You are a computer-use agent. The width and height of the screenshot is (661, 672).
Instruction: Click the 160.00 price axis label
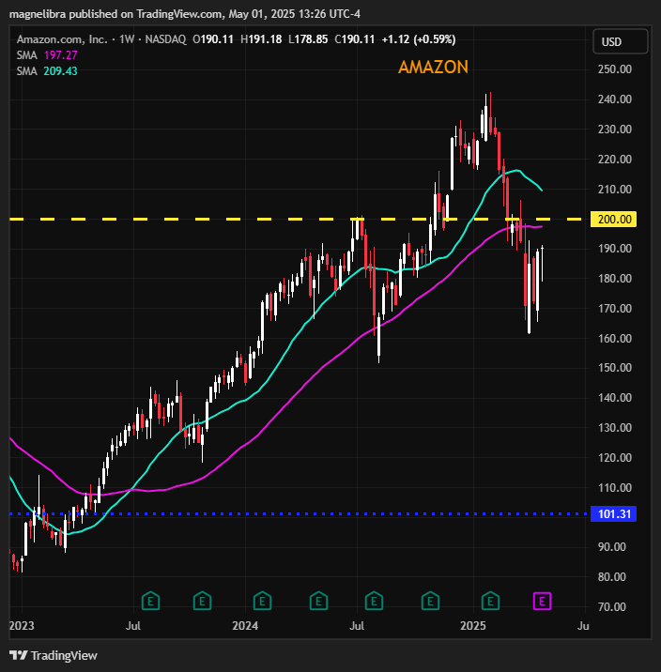click(x=615, y=339)
